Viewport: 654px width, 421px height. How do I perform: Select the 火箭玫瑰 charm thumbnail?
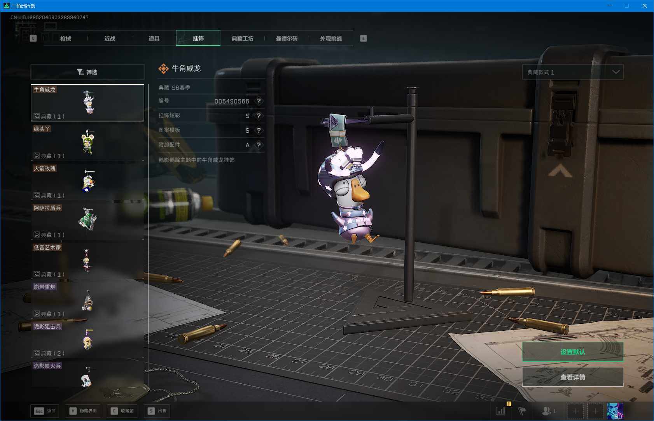tap(87, 182)
